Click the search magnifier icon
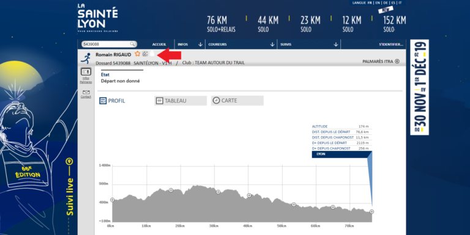Screen dimensions: 470x235 point(132,44)
